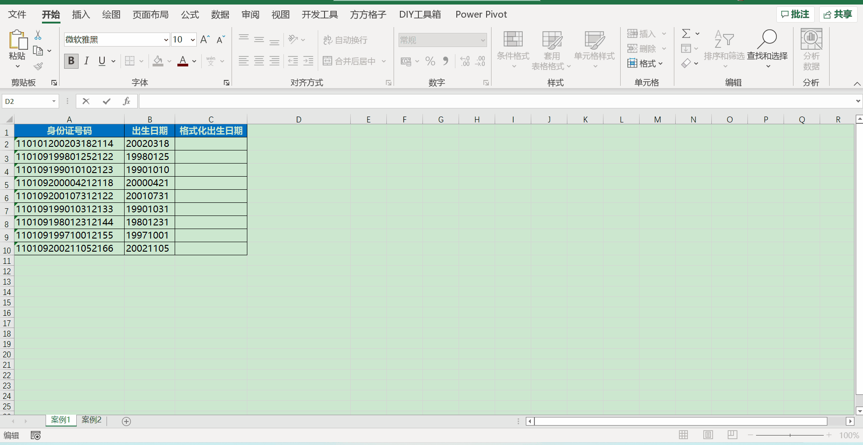Apply the red font color swatch

click(183, 61)
